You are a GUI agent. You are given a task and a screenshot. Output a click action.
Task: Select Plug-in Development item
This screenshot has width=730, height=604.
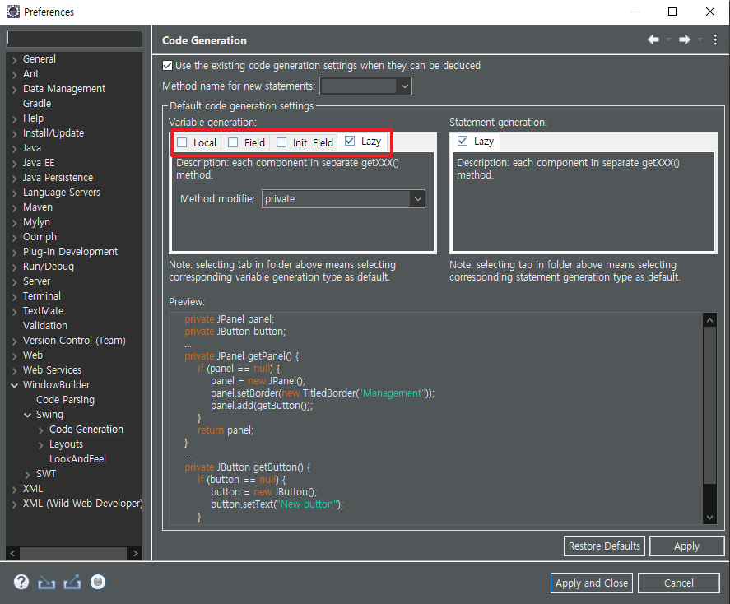[70, 251]
